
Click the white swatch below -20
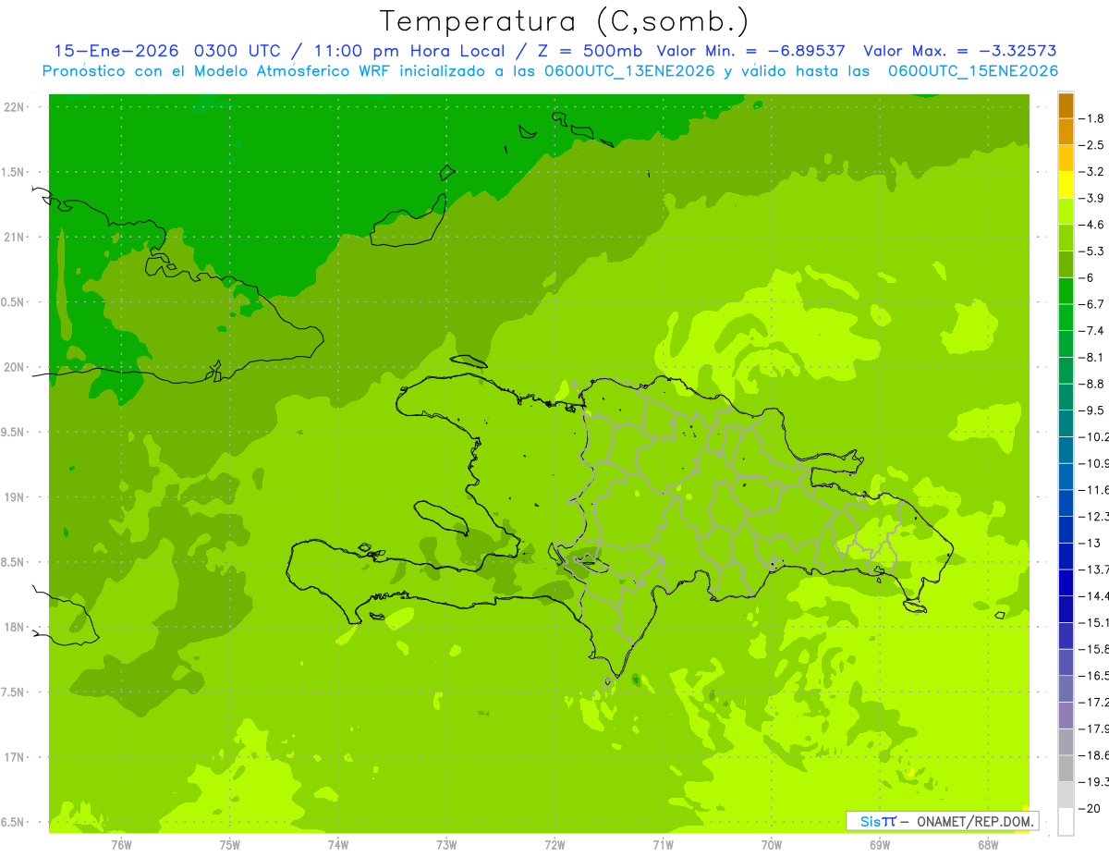[x=1066, y=822]
